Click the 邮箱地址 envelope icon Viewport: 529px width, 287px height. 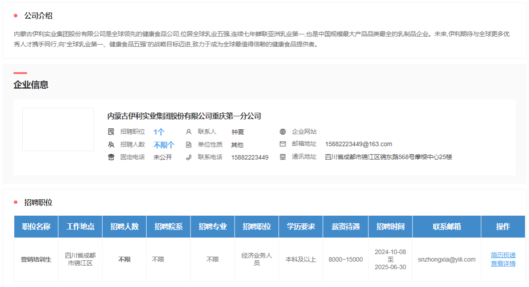click(283, 144)
